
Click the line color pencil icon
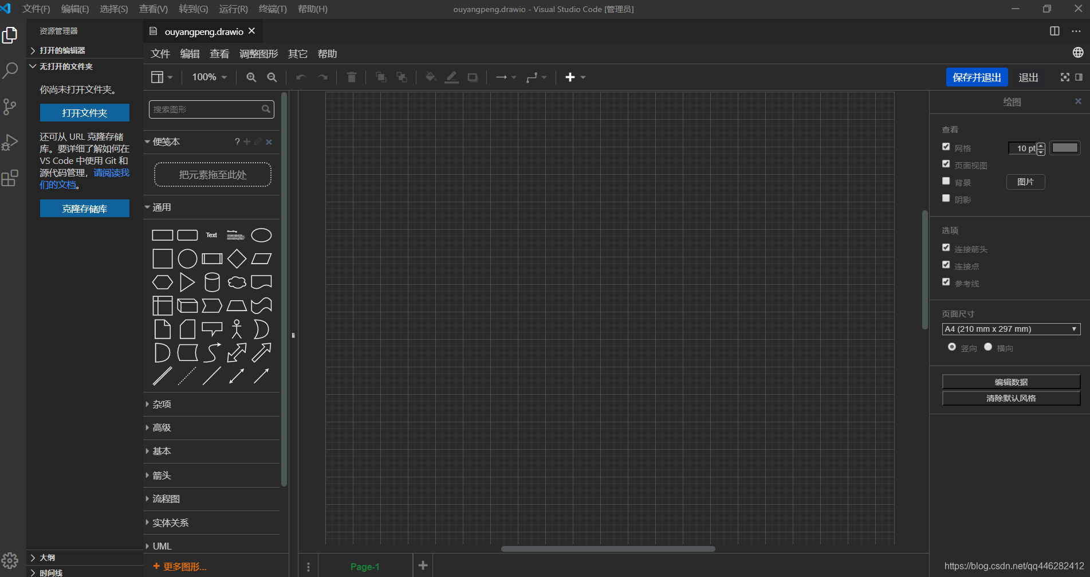tap(452, 77)
